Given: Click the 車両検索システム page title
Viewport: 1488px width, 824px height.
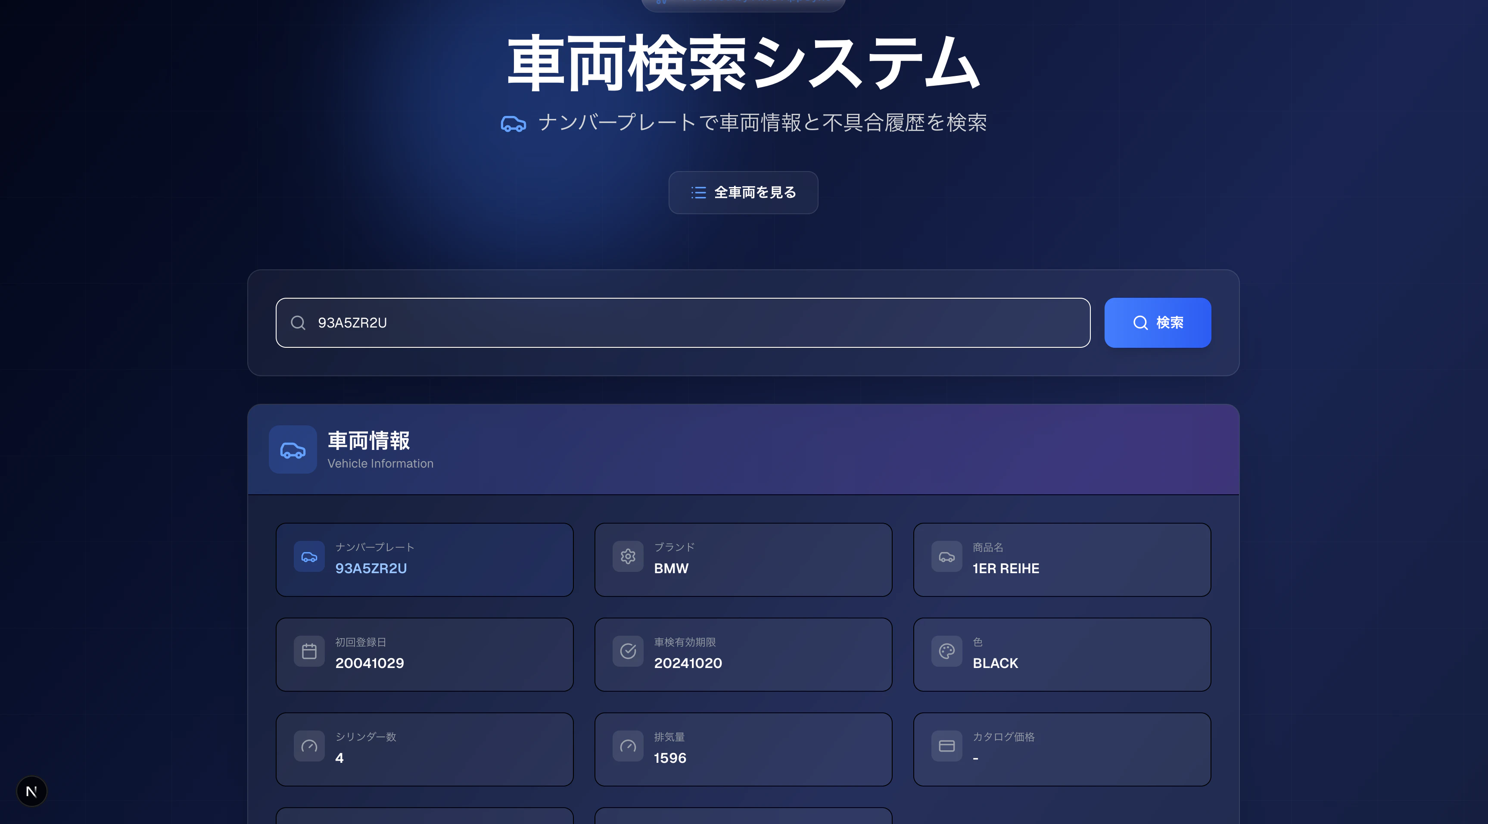Looking at the screenshot, I should pyautogui.click(x=744, y=63).
